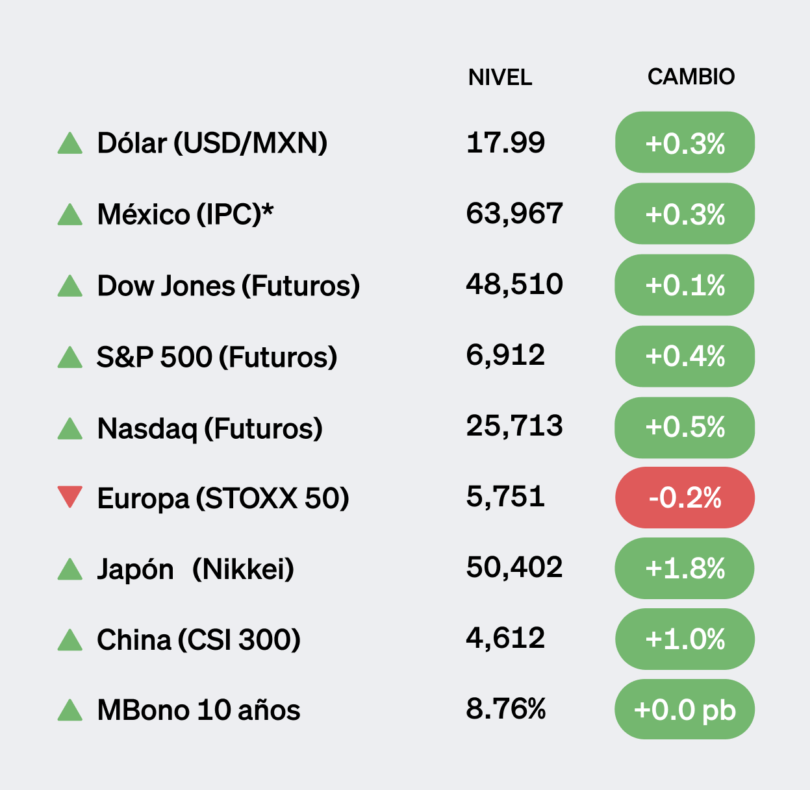Viewport: 810px width, 790px height.
Task: Click the red down arrow beside Europa (STOXX 50)
Action: pos(70,497)
